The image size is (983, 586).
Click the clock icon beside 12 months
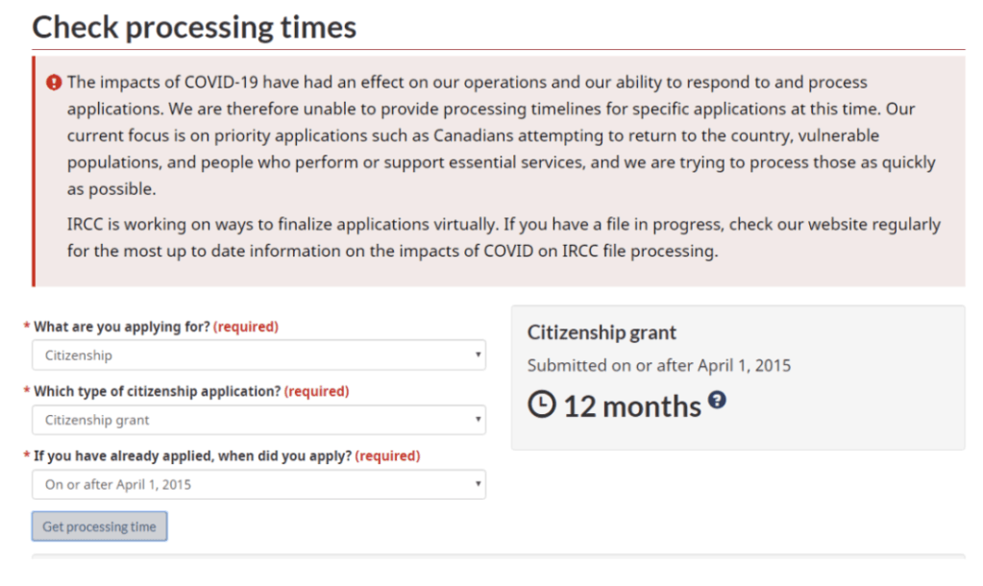click(542, 404)
